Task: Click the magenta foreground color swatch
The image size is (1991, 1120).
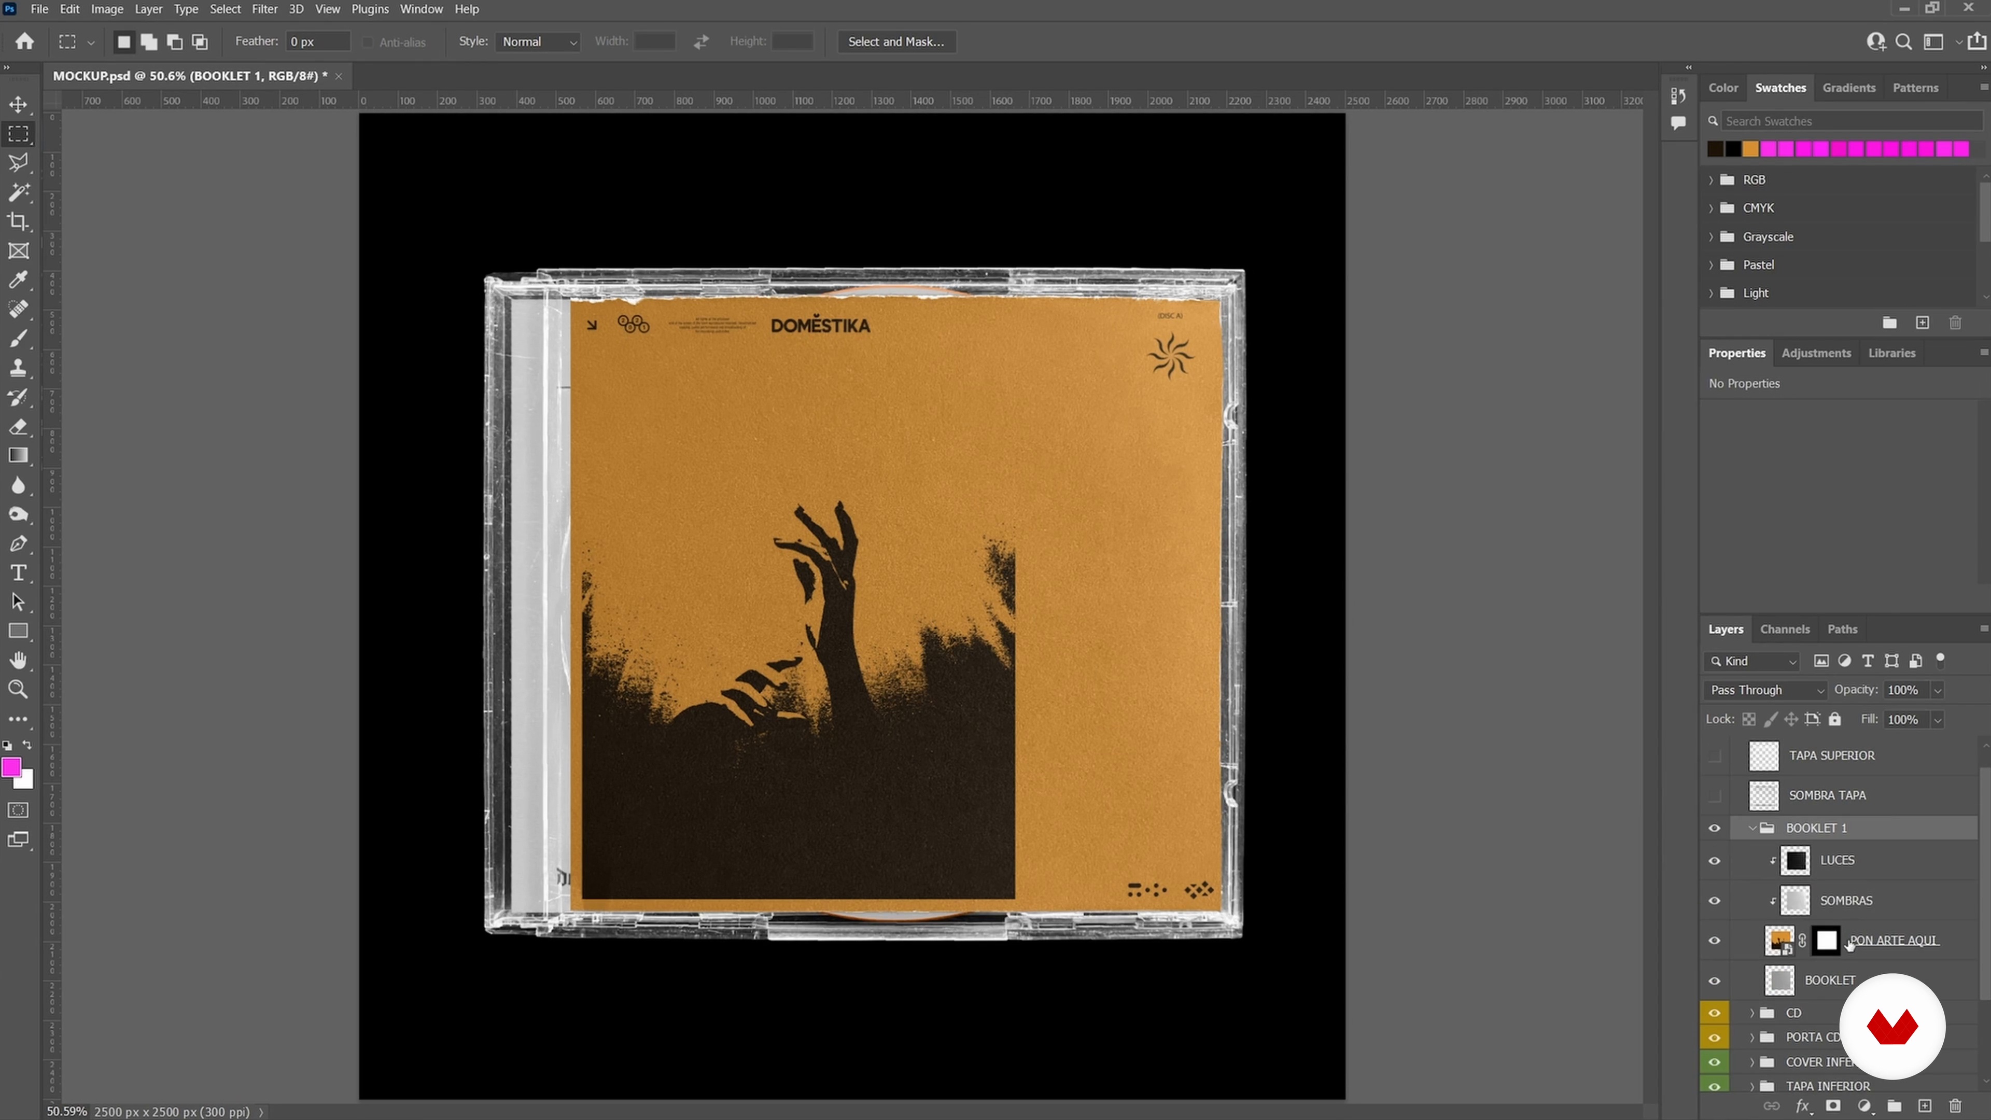Action: (11, 767)
